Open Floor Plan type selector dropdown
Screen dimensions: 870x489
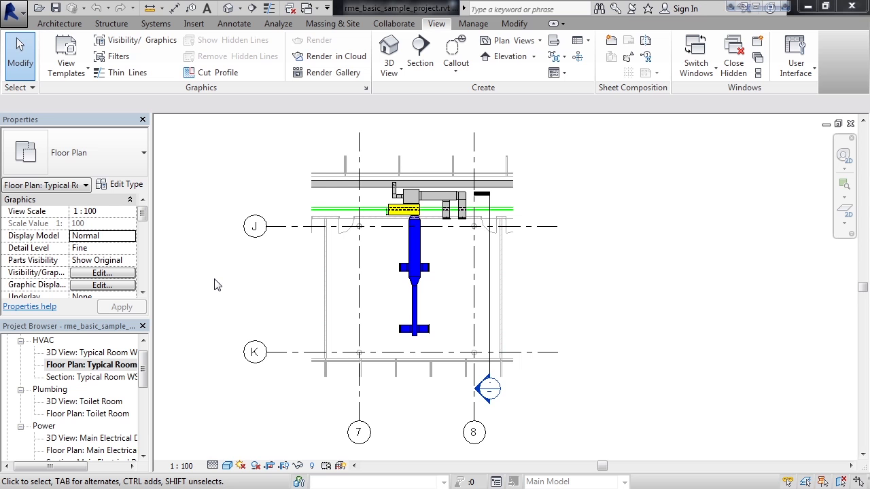143,153
